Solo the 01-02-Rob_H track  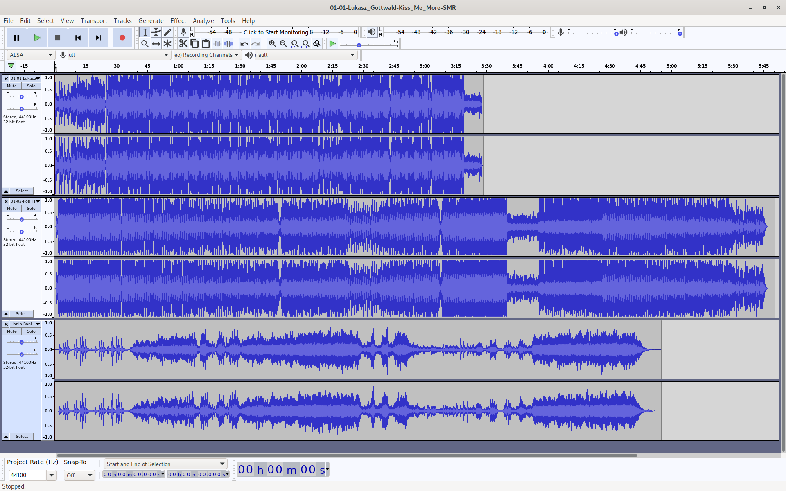coord(31,209)
